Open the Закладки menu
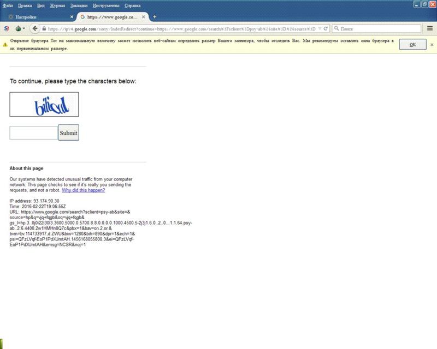The height and width of the screenshot is (349, 437). coord(79,5)
